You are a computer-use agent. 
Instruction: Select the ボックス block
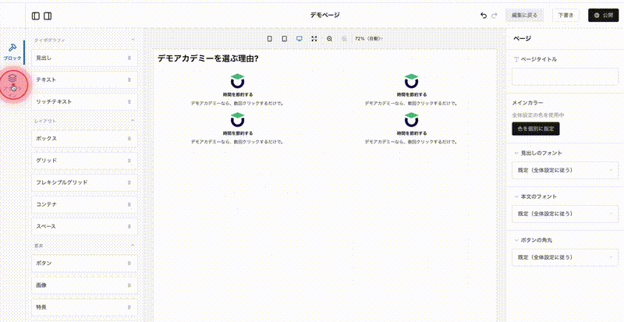84,139
